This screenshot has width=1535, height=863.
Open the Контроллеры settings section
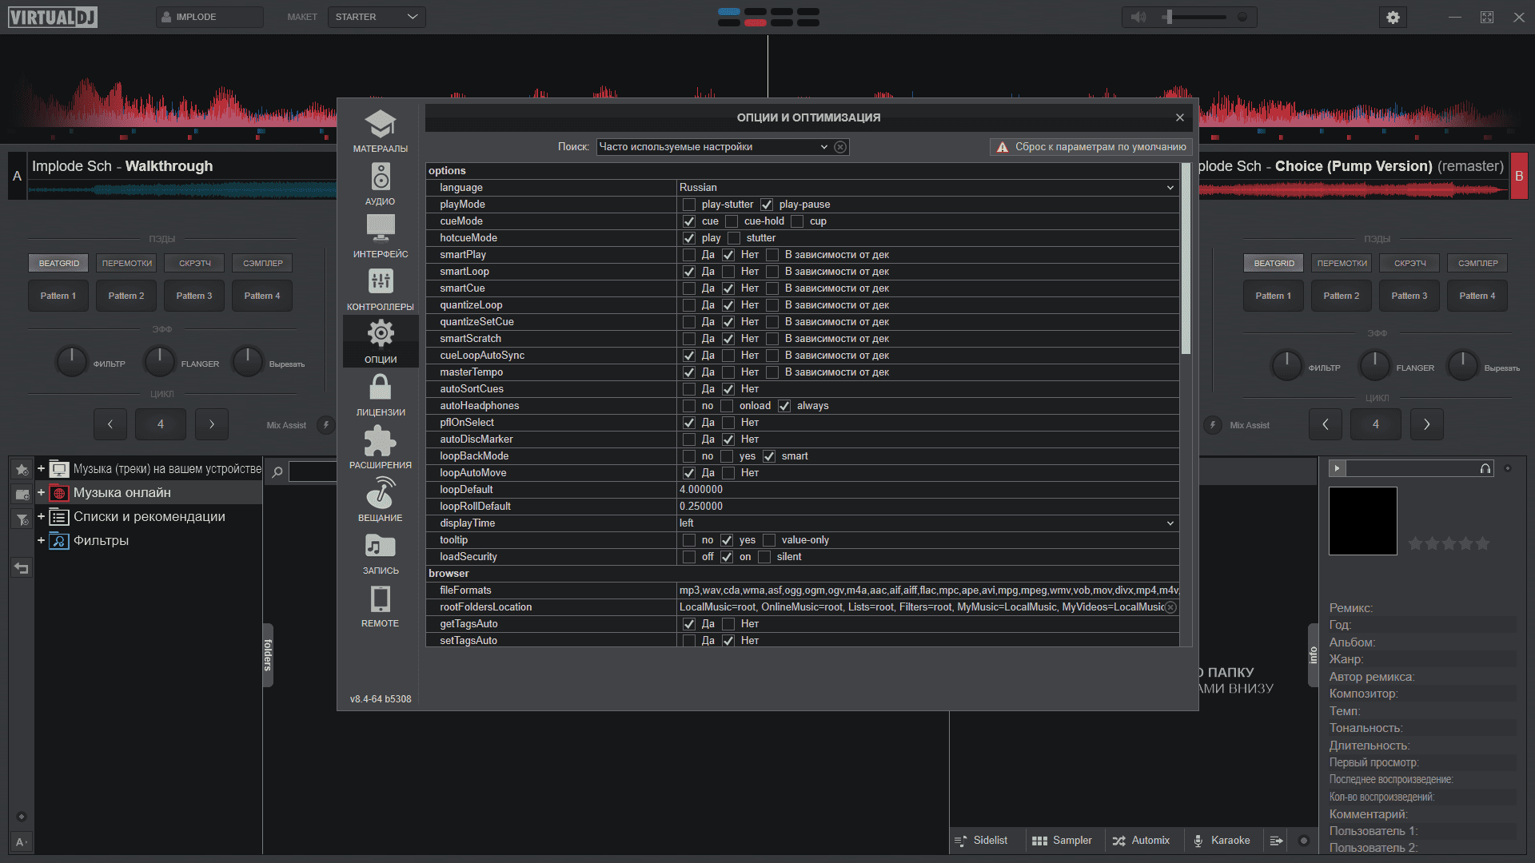[381, 289]
